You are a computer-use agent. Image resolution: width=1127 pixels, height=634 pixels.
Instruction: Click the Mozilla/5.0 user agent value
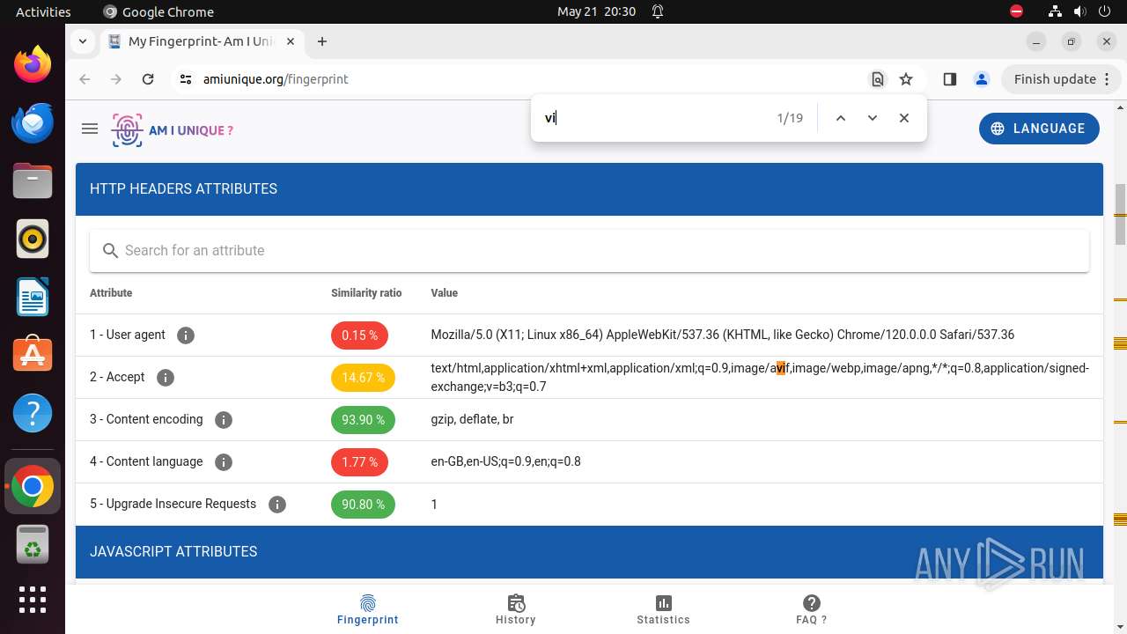(x=722, y=335)
